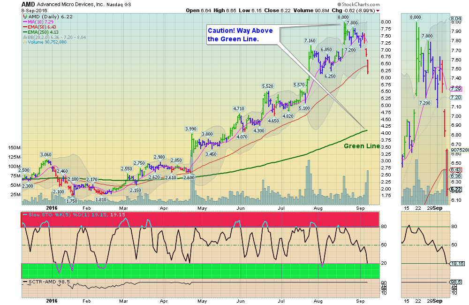Viewport: 469px width, 305px height.
Task: Click the pink 7.29 MA tag in zoom panel
Action: pyautogui.click(x=456, y=89)
